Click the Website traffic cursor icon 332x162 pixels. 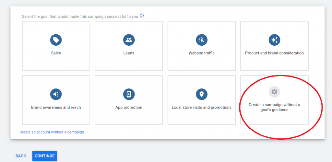(x=201, y=40)
